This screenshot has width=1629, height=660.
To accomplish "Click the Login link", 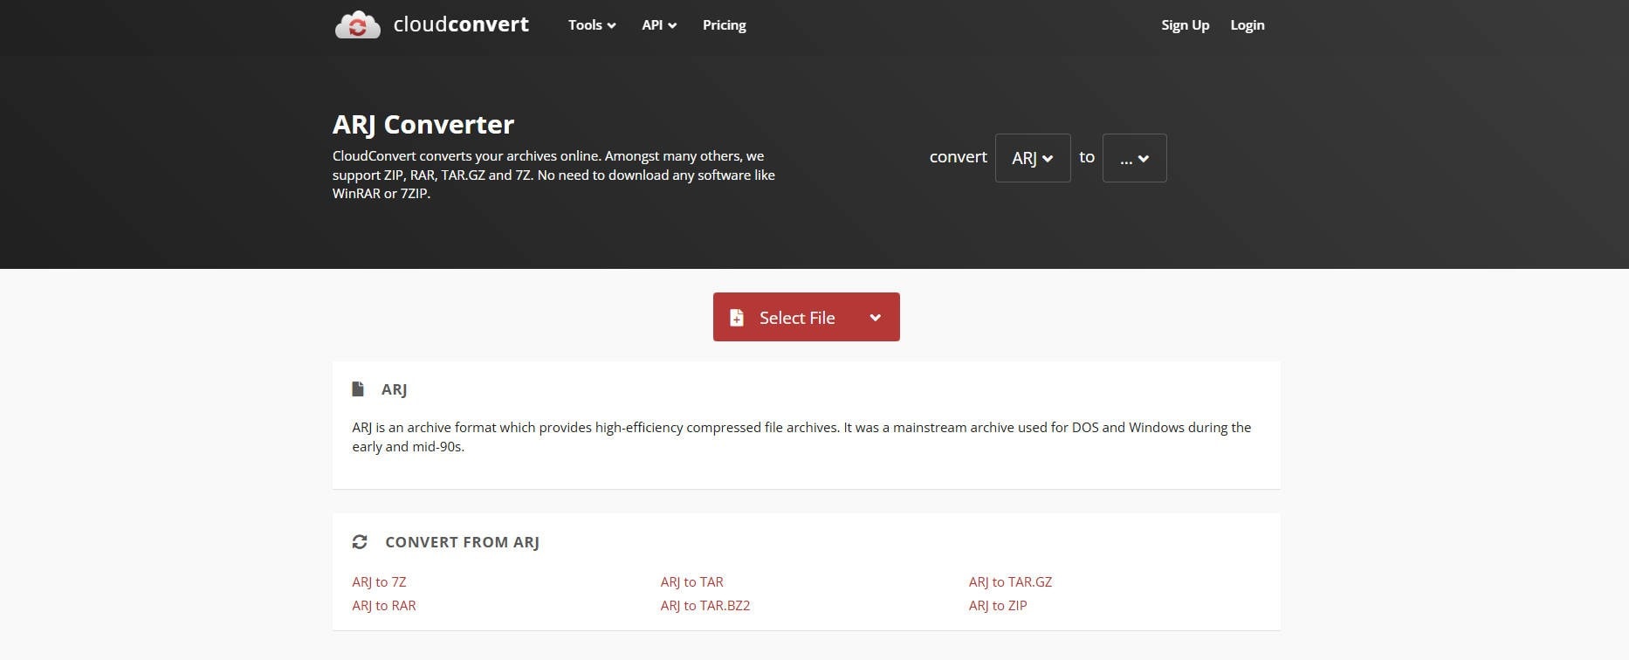I will point(1247,25).
